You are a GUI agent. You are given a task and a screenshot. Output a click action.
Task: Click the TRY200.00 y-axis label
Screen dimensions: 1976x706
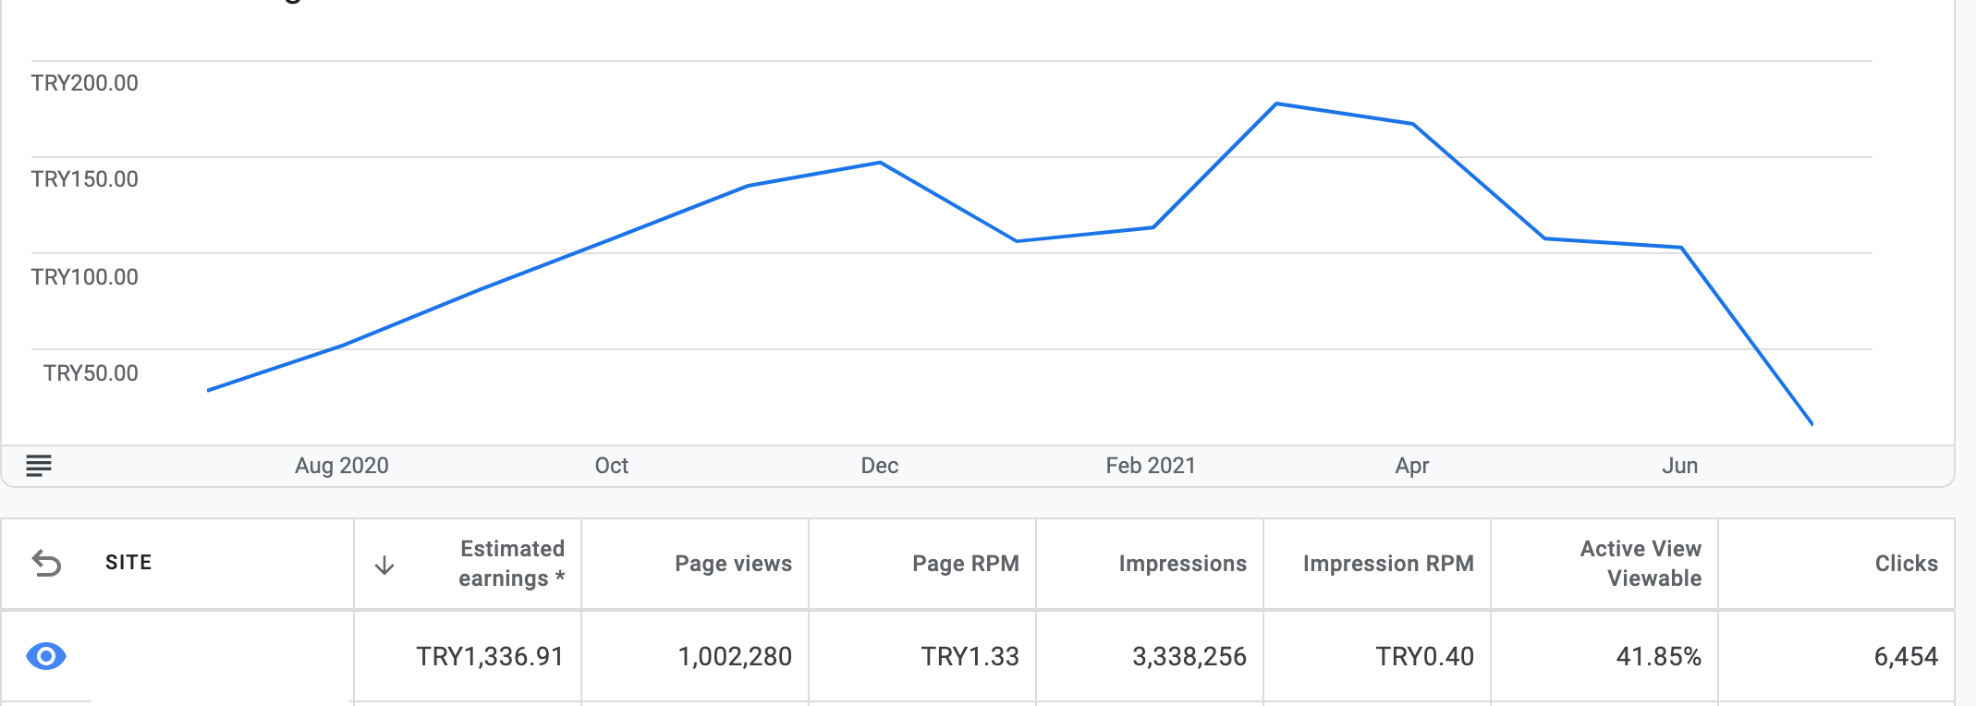[x=84, y=83]
